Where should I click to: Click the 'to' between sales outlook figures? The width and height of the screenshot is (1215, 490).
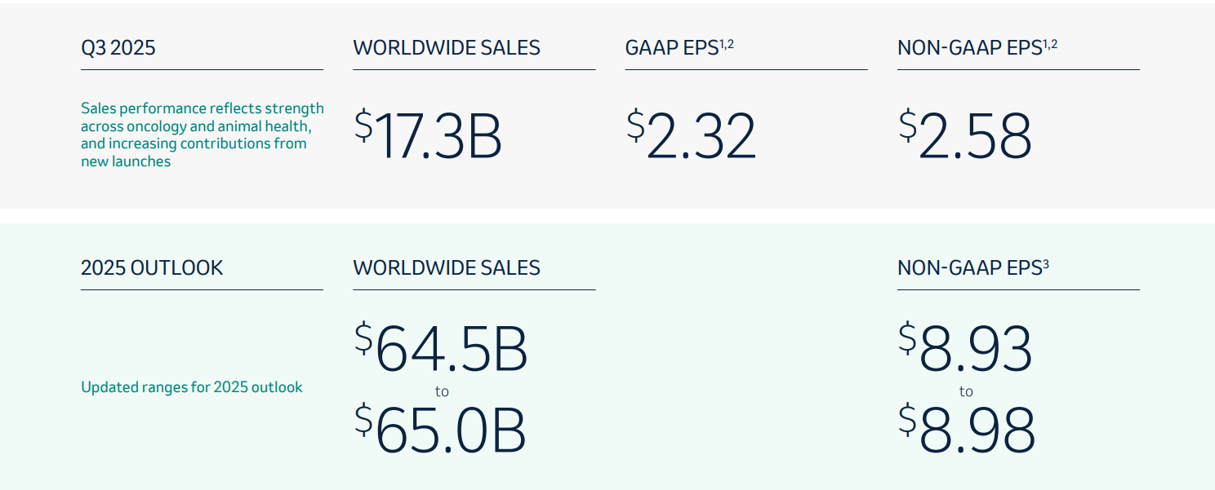[x=442, y=392]
